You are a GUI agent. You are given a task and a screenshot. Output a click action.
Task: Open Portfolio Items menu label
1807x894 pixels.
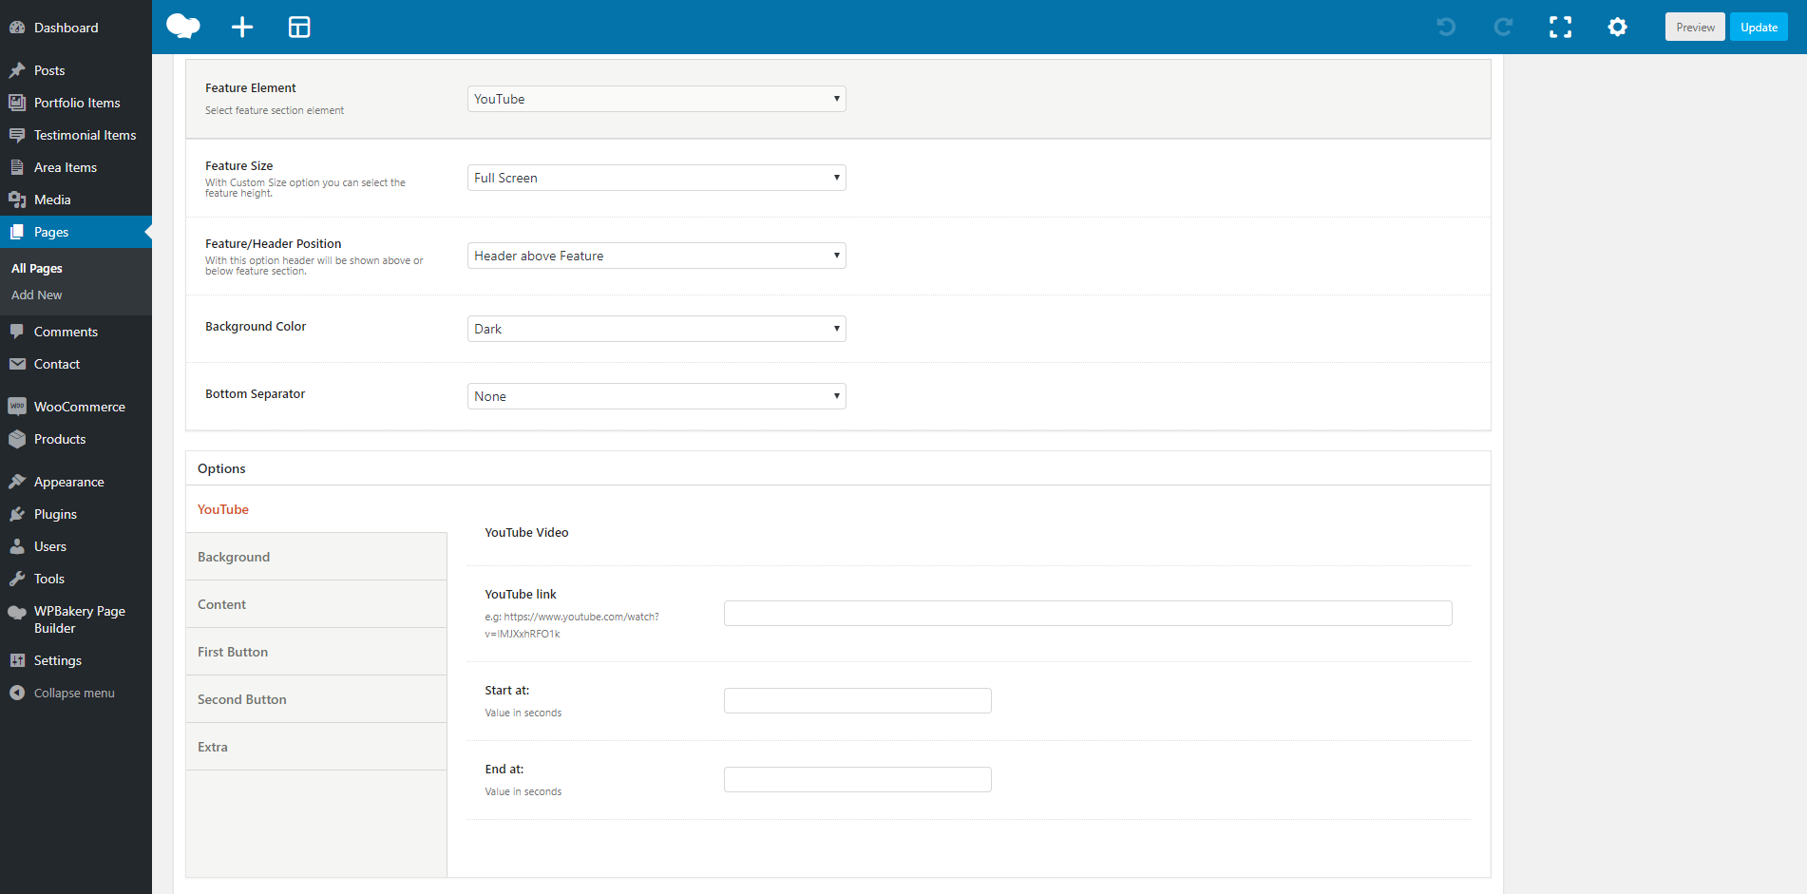click(x=77, y=103)
